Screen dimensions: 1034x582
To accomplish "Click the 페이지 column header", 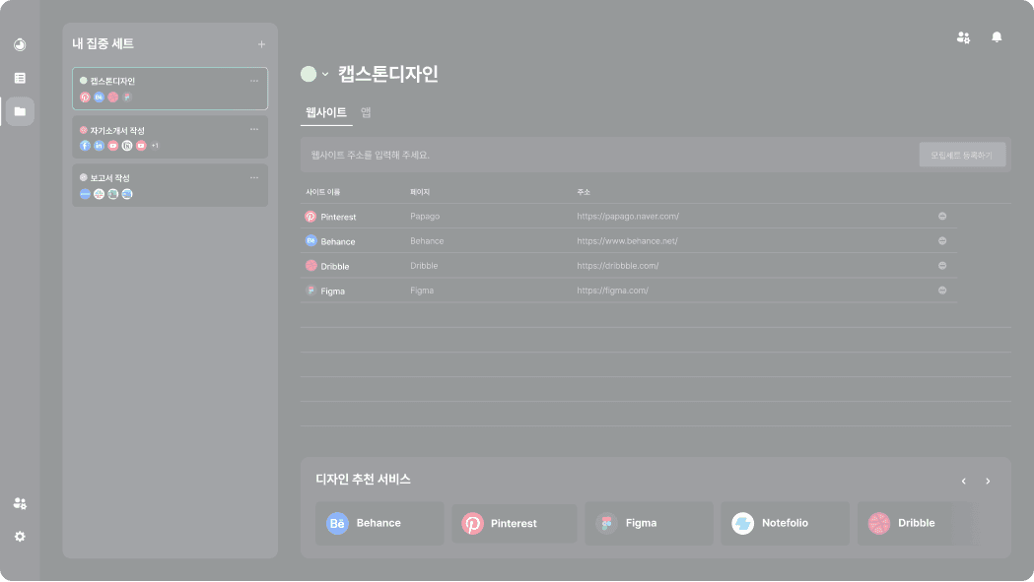I will point(419,192).
